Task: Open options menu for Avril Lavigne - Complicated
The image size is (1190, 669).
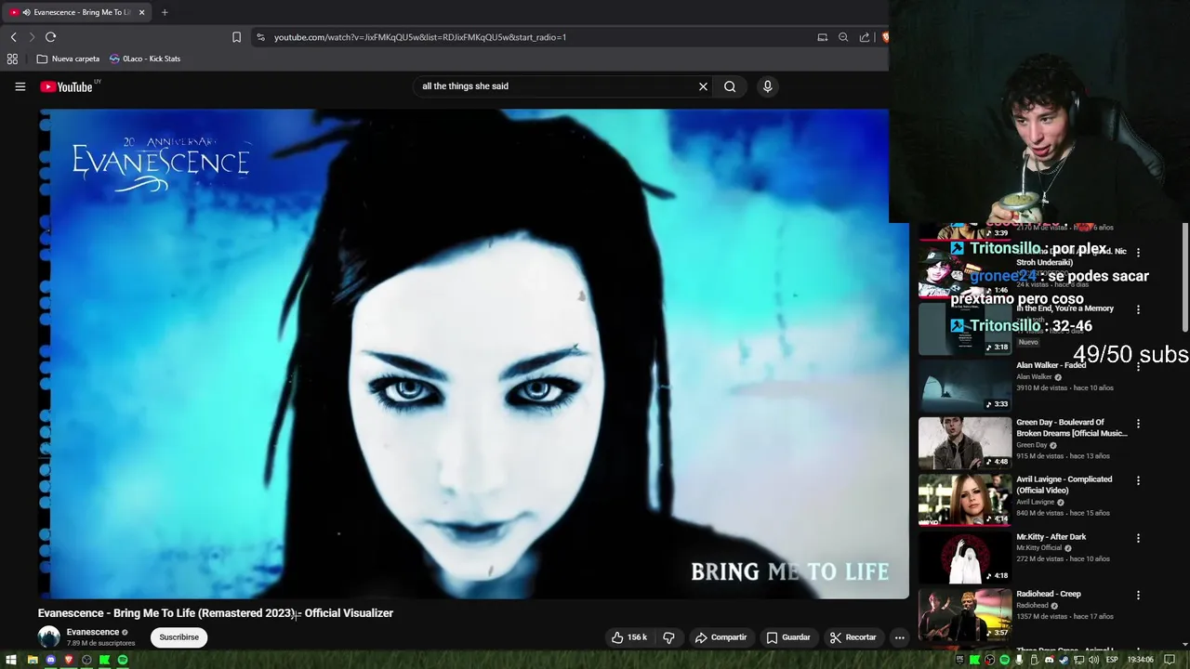Action: pos(1138,480)
